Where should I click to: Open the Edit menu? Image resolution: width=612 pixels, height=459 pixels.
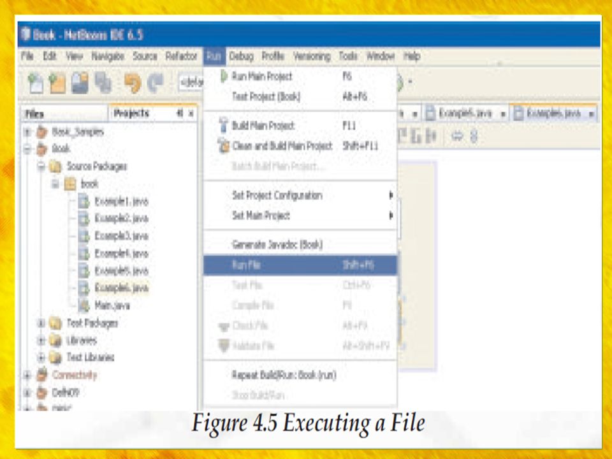click(50, 56)
